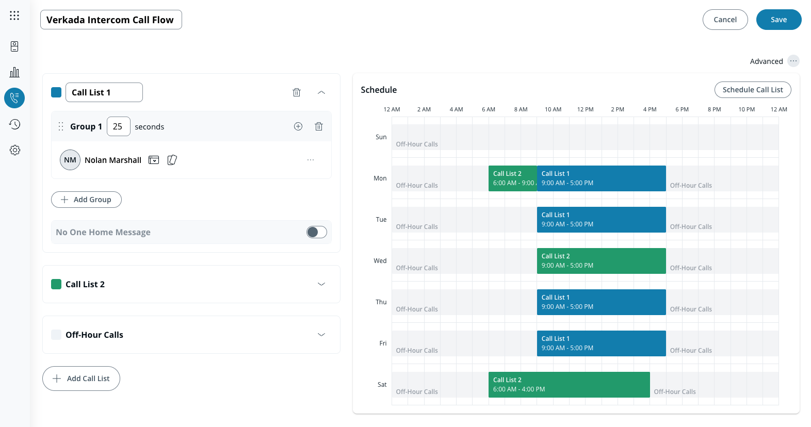
Task: Click the blue Call List 1 color swatch
Action: point(57,92)
